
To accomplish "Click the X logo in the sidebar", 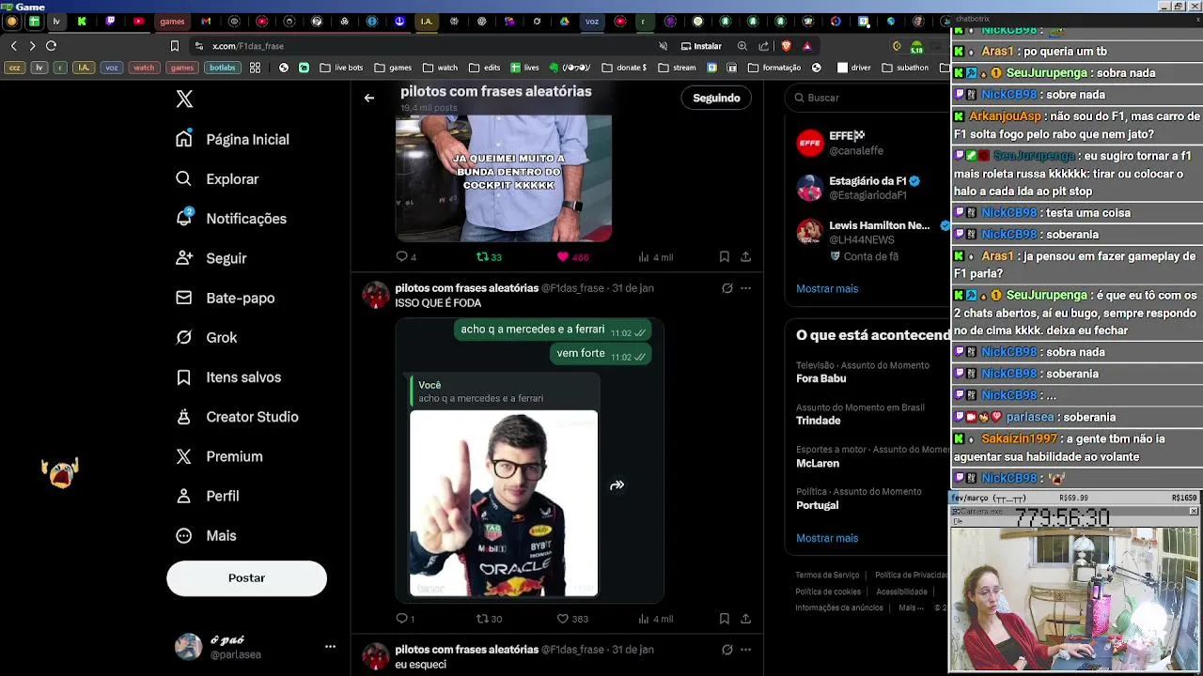I will coord(184,99).
